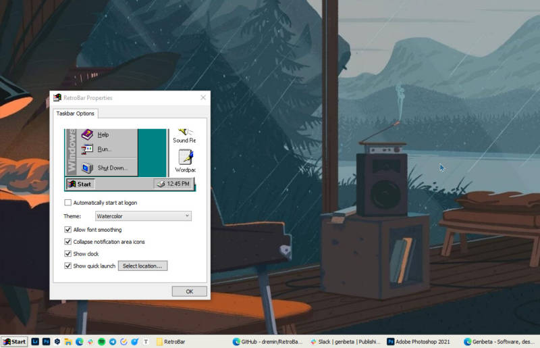Launch Microsoft Edge from the quick launch
Image resolution: width=540 pixels, height=348 pixels.
coord(79,341)
